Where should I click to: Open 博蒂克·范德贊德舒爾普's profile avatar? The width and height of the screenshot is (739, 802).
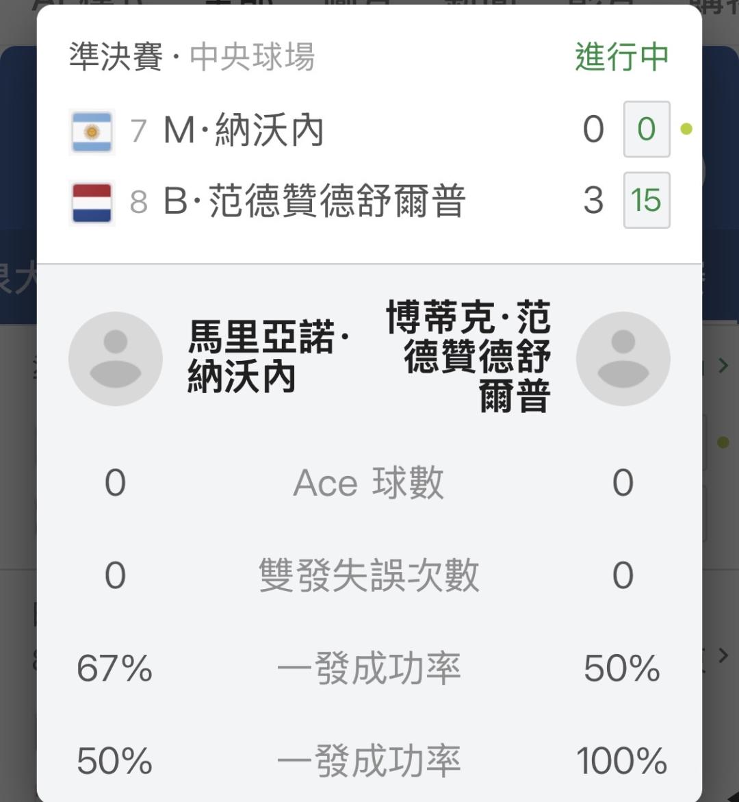coord(623,358)
